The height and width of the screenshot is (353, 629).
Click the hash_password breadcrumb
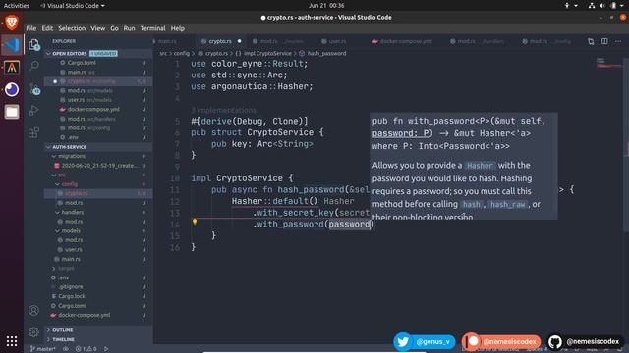(x=326, y=53)
